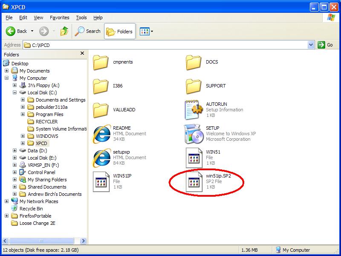This screenshot has width=341, height=256.
Task: Click the floppy drive icon in tree
Action: point(23,85)
